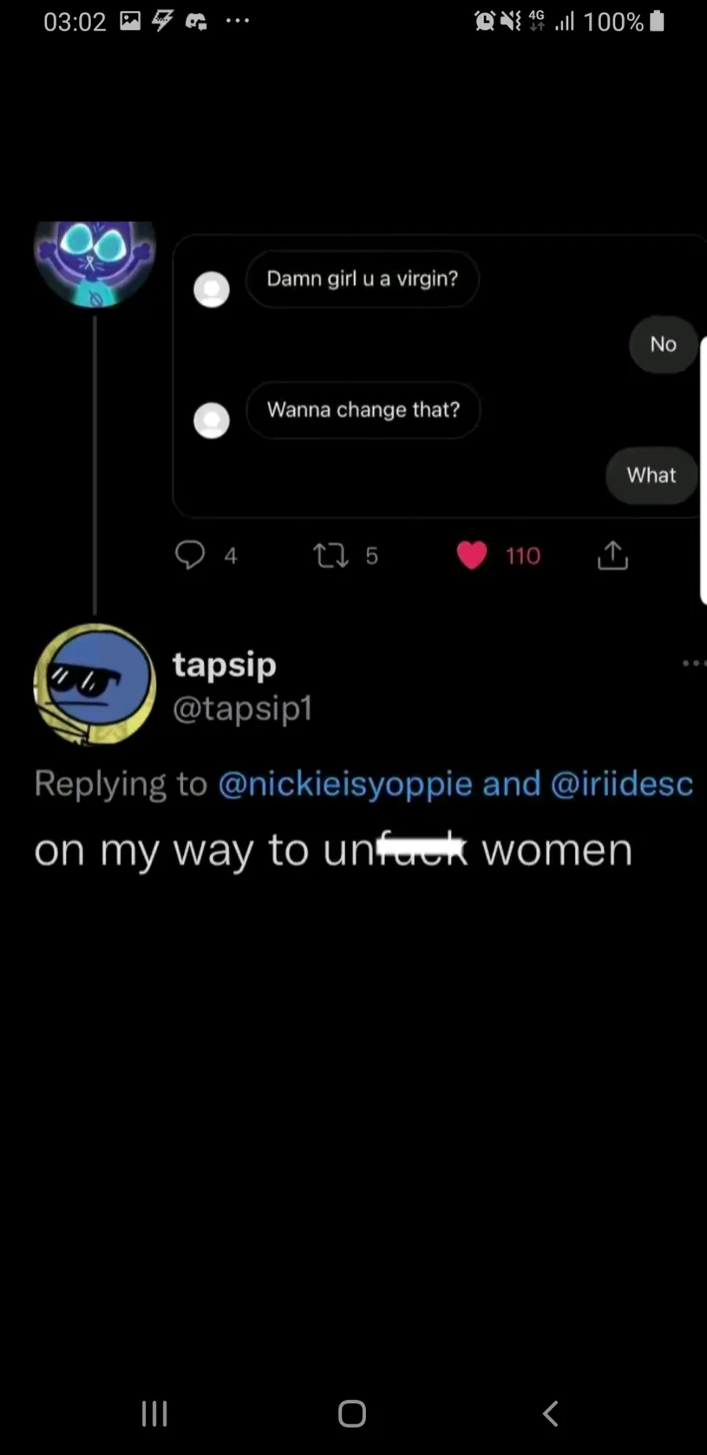
Task: Tap the @tapsip1 handle
Action: (242, 709)
